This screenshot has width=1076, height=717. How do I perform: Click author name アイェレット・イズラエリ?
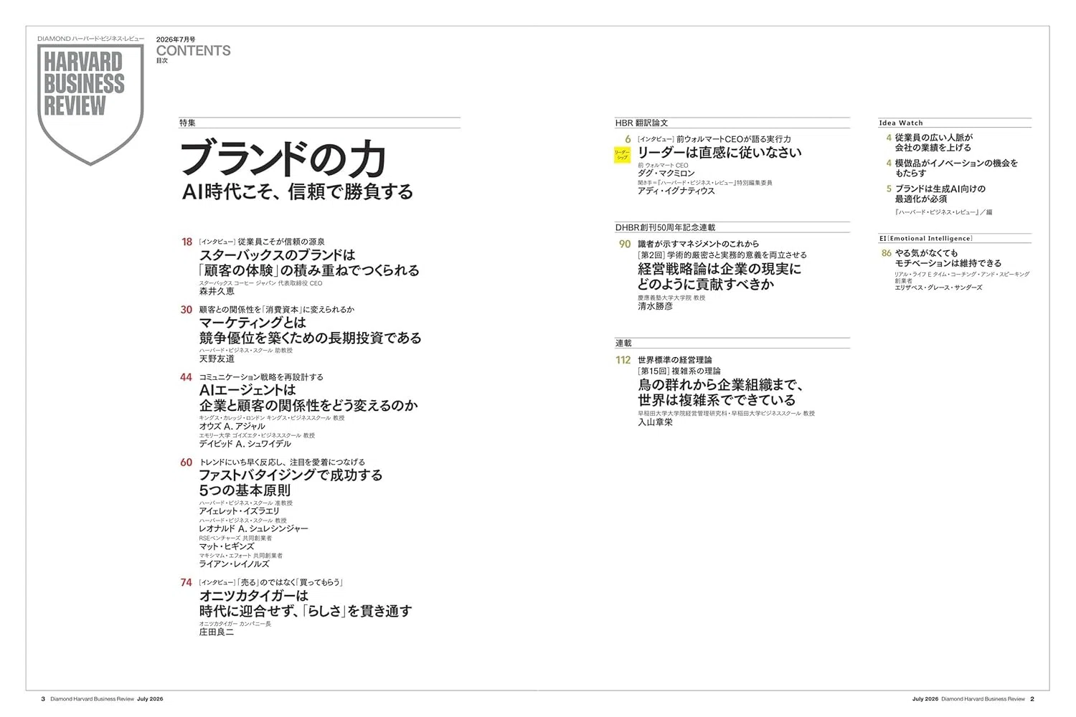239,511
